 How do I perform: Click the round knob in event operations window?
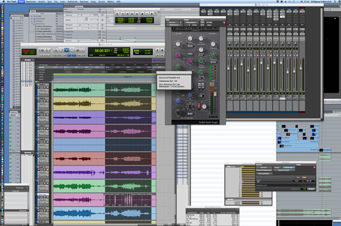coord(87,19)
